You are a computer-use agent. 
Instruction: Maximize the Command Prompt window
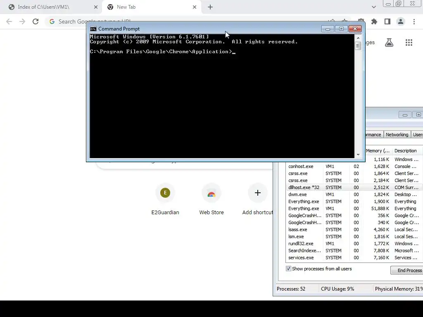(x=341, y=29)
